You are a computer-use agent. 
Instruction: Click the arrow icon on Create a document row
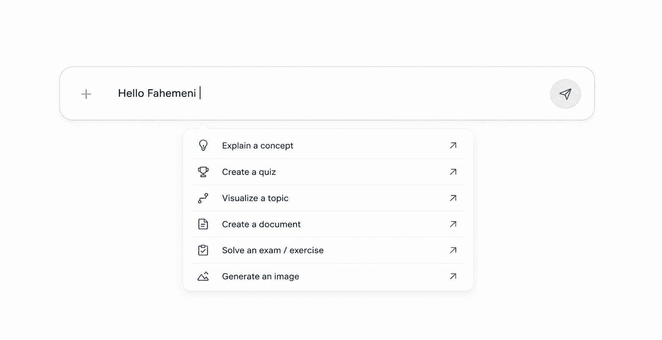pyautogui.click(x=453, y=224)
